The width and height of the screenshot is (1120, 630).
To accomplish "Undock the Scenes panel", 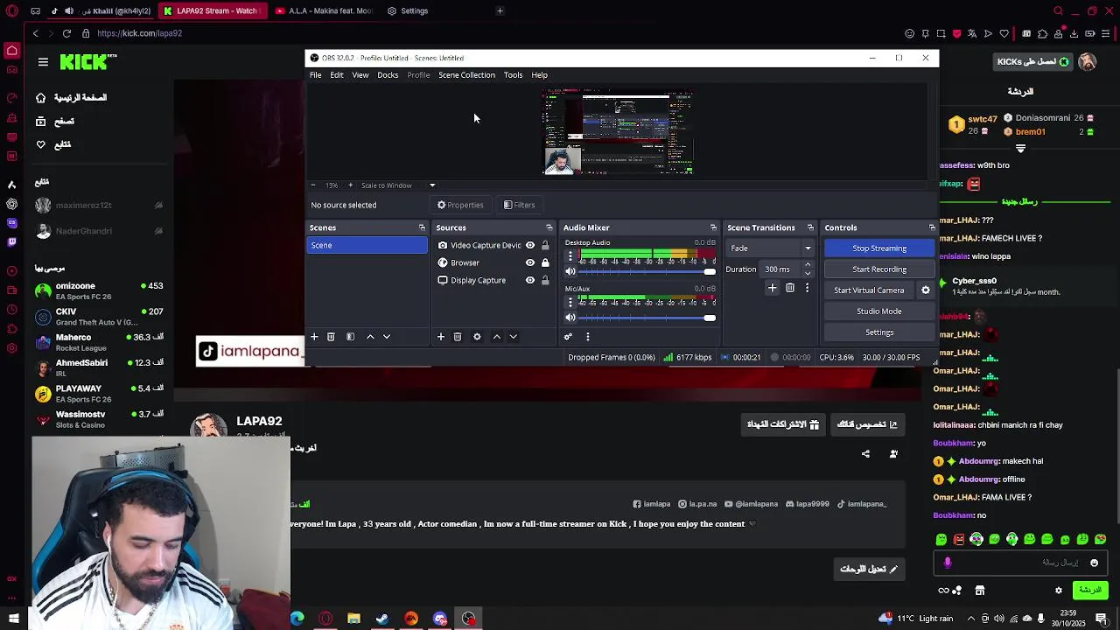I will click(x=422, y=227).
